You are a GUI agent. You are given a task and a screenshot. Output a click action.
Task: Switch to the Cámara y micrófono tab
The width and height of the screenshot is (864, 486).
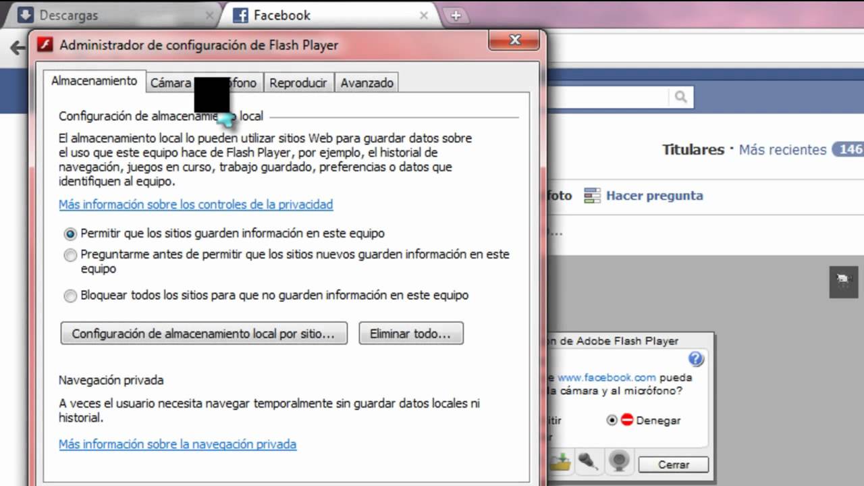pos(204,83)
